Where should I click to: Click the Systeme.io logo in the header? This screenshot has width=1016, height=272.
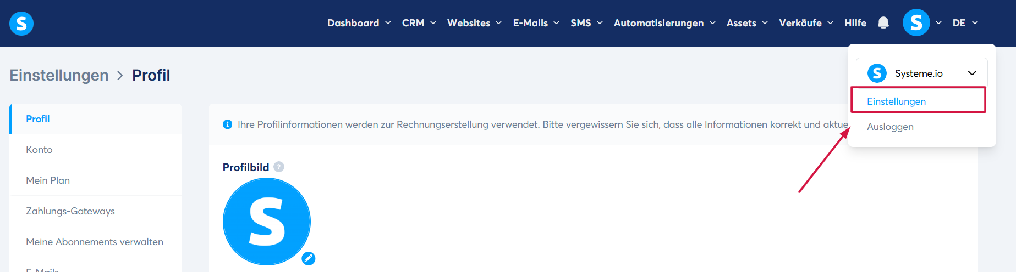pos(21,24)
